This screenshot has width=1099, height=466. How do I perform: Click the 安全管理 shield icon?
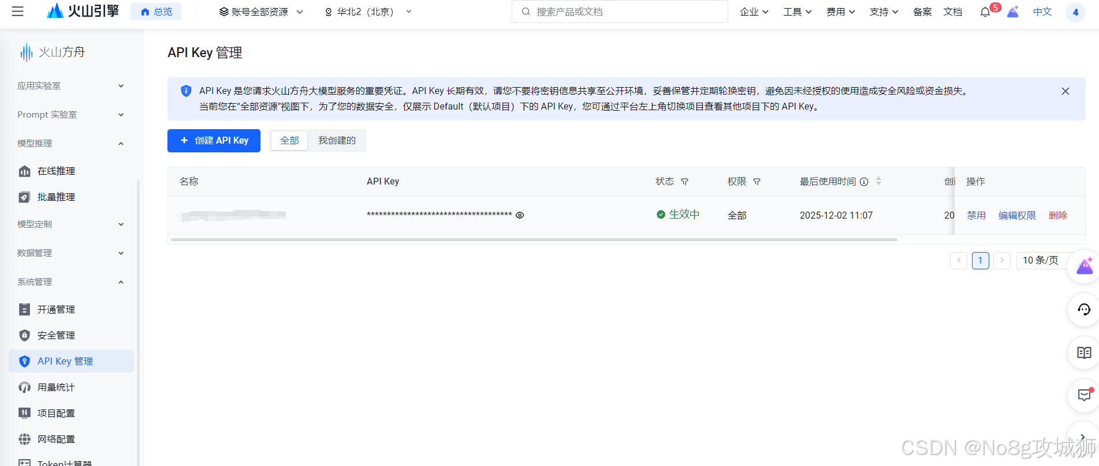tap(24, 336)
